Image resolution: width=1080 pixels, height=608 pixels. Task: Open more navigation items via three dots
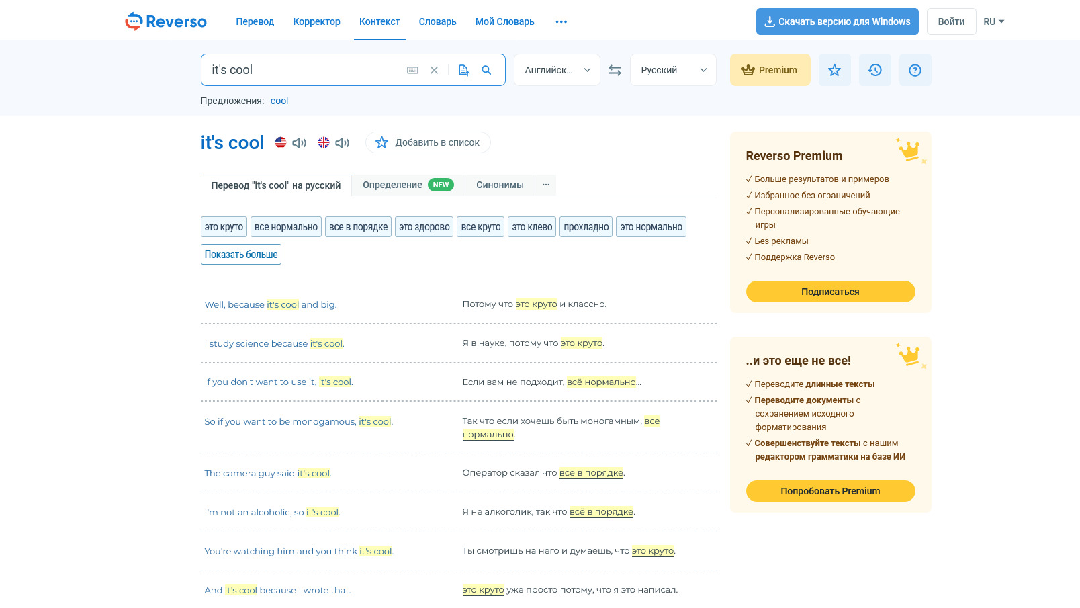(561, 21)
